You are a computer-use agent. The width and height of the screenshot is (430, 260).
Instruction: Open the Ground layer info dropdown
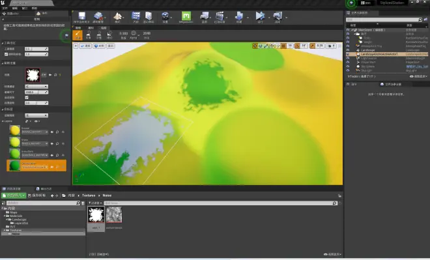[x=35, y=132]
